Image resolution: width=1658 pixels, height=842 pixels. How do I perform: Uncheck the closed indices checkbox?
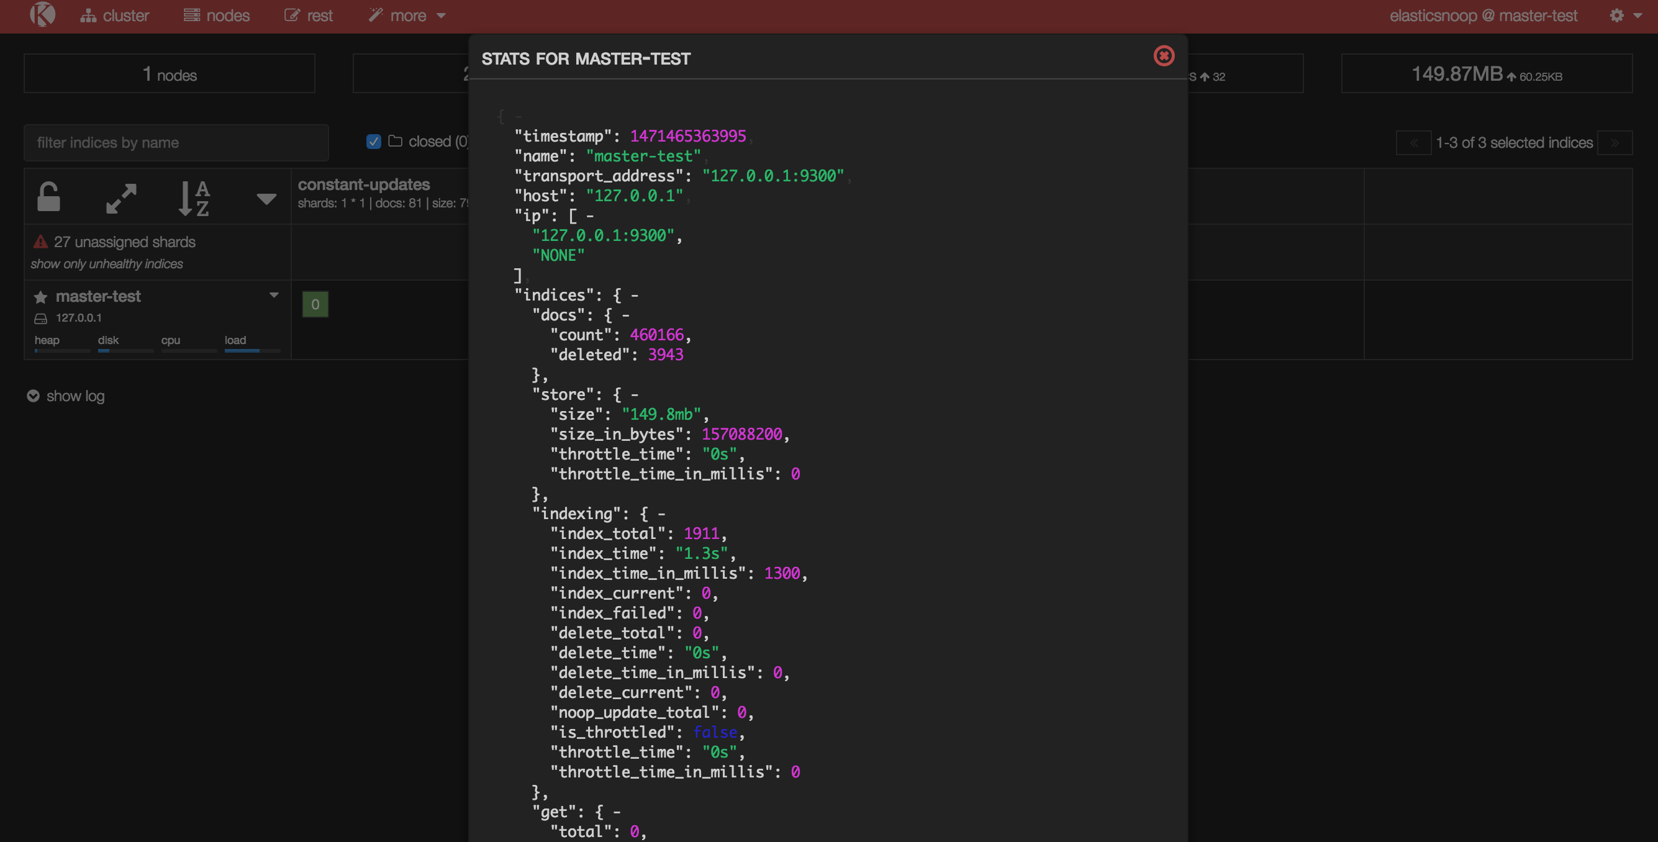373,141
